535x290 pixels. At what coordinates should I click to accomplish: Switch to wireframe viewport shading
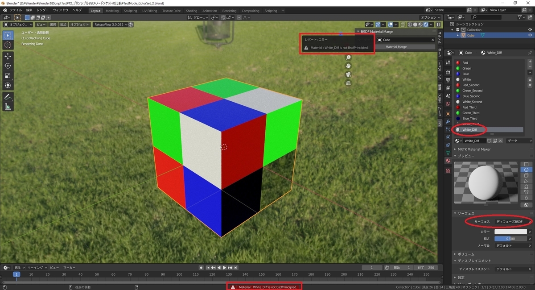click(x=410, y=25)
